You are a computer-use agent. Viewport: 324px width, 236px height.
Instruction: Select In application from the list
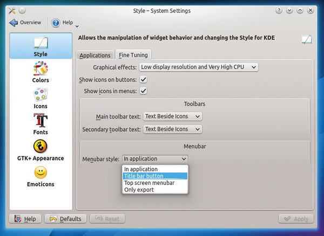pos(155,169)
